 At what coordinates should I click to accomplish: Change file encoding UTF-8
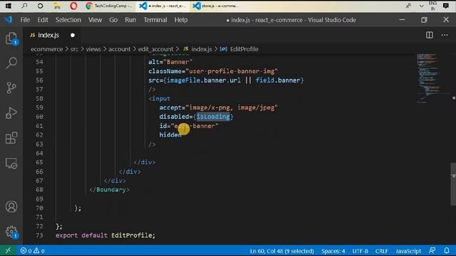pyautogui.click(x=360, y=251)
